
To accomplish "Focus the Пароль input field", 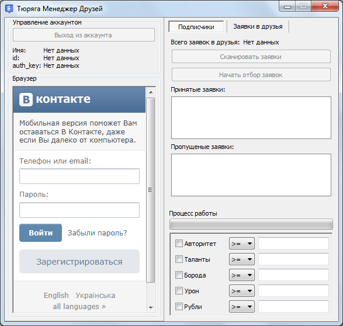I will click(79, 210).
